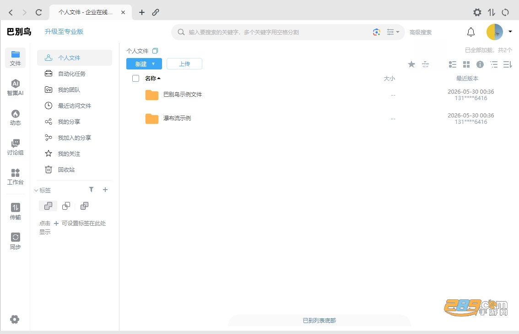
Task: Open the 新建 dropdown button
Action: pos(144,64)
